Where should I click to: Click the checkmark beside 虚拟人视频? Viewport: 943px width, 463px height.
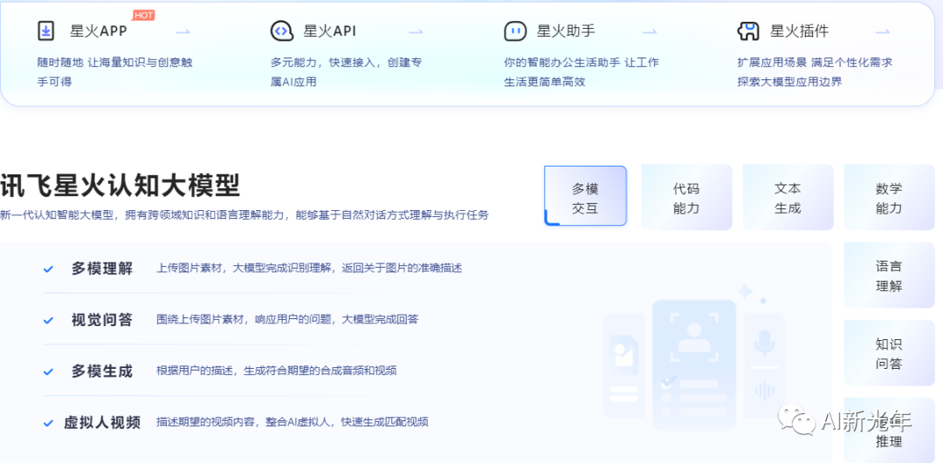click(49, 423)
